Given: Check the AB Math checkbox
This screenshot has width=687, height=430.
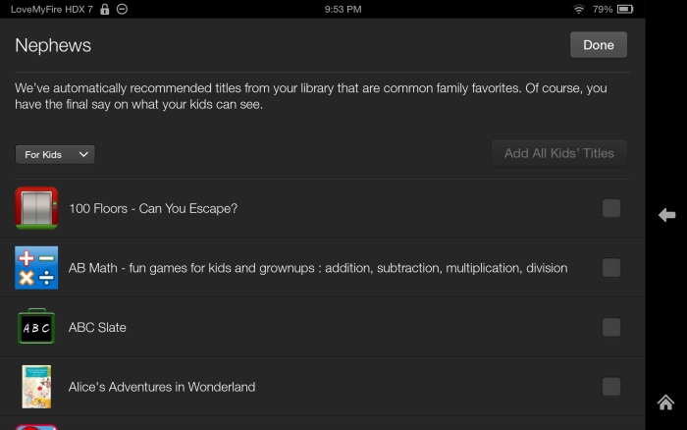Looking at the screenshot, I should click(611, 267).
